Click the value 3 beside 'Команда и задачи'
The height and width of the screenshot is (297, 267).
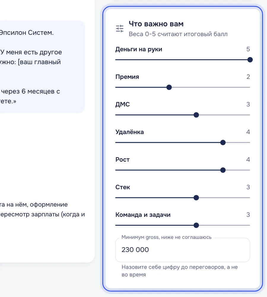pyautogui.click(x=248, y=215)
